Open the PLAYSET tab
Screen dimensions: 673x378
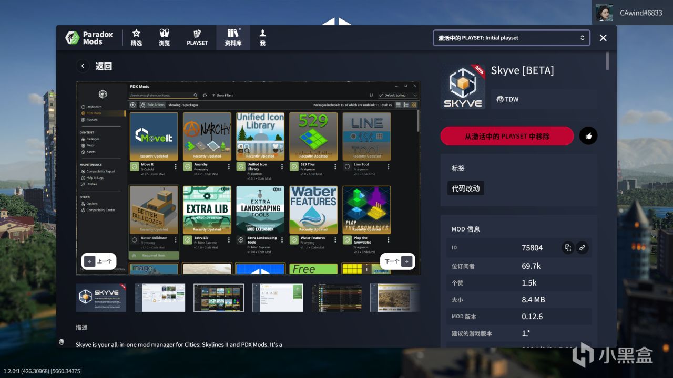click(x=197, y=38)
